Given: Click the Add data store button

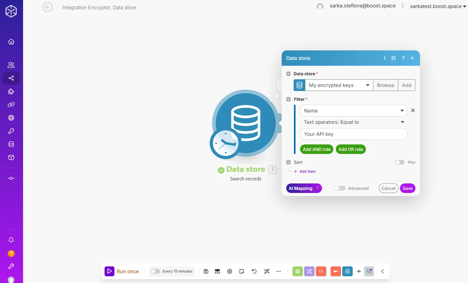Looking at the screenshot, I should tap(407, 85).
